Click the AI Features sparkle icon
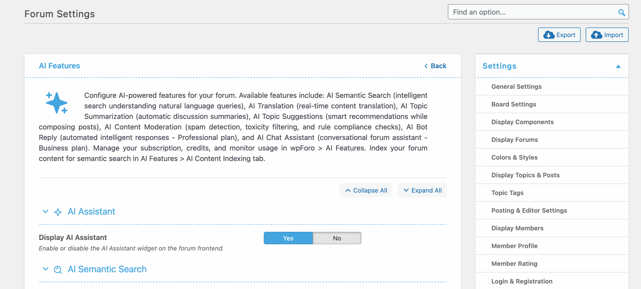Viewport: 641px width, 289px height. tap(57, 103)
